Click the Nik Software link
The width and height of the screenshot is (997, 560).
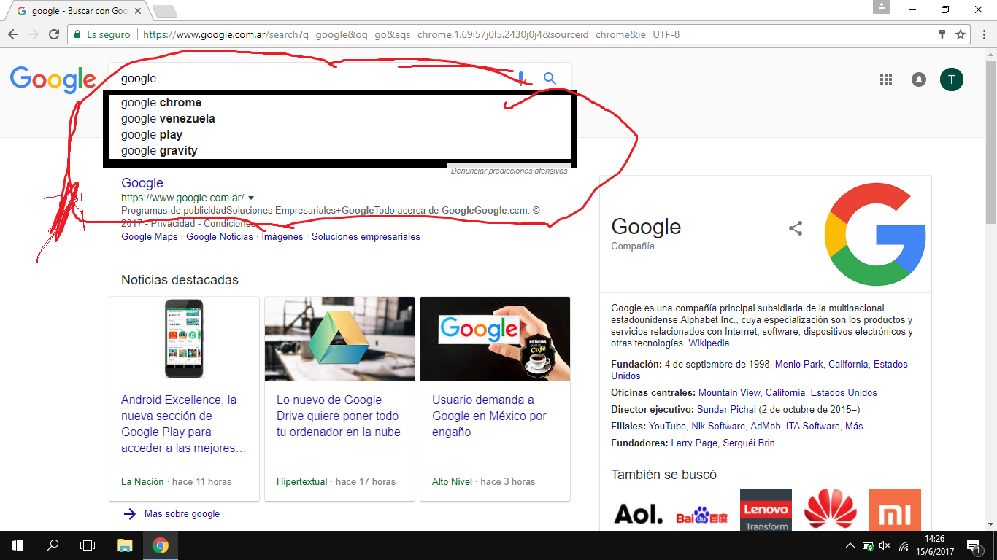pyautogui.click(x=718, y=426)
